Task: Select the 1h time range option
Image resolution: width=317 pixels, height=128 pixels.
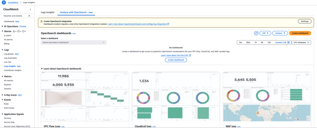Action: [x=255, y=42]
